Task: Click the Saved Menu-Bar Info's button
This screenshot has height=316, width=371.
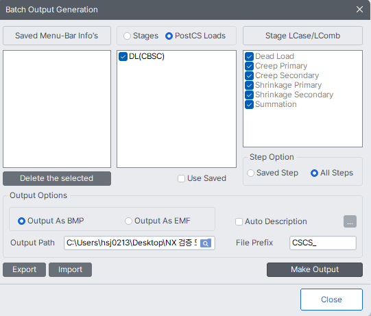Action: point(57,36)
